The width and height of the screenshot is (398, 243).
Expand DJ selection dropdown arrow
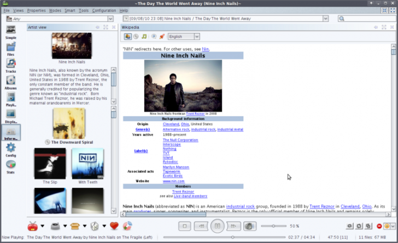65,225
